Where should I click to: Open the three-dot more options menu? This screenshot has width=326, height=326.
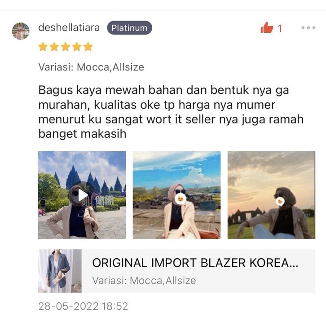click(x=308, y=28)
